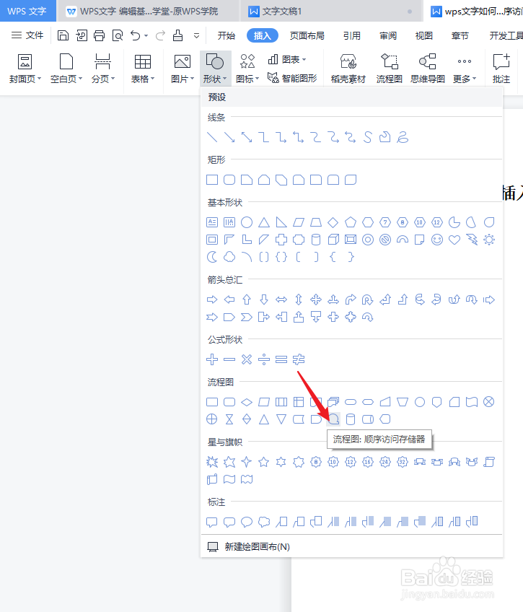
Task: Pick the plus sign in 公式形状
Action: tap(212, 359)
